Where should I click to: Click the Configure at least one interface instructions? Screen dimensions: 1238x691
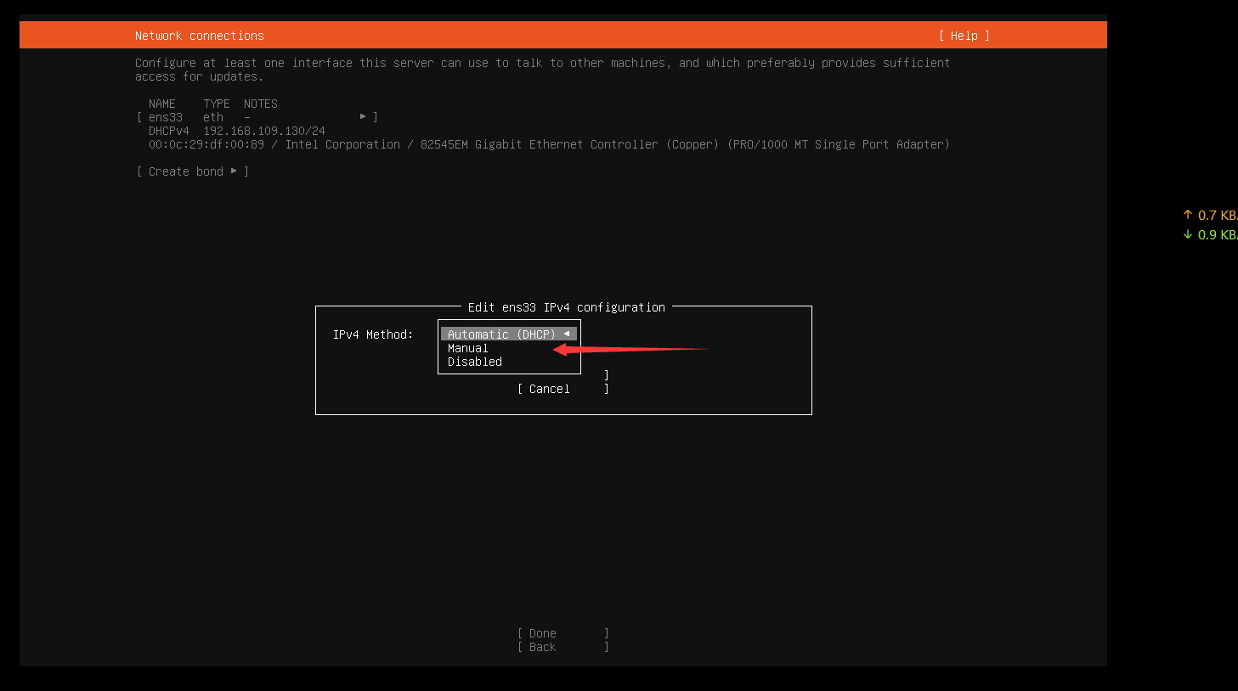[x=543, y=70]
